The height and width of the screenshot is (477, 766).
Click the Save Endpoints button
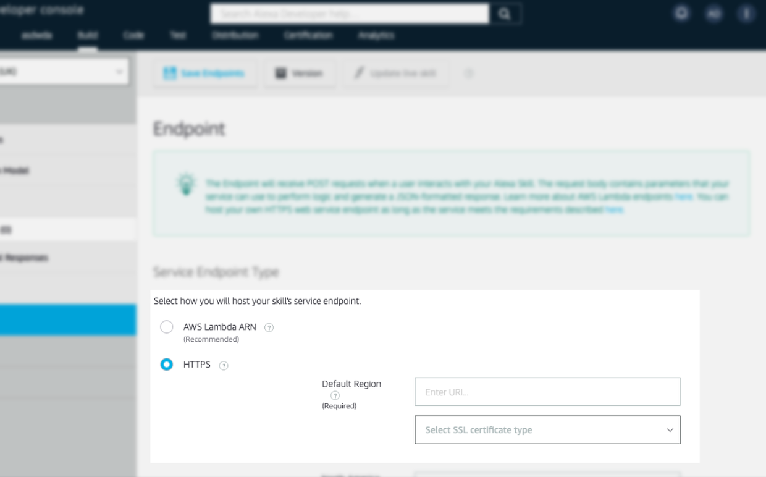[205, 72]
